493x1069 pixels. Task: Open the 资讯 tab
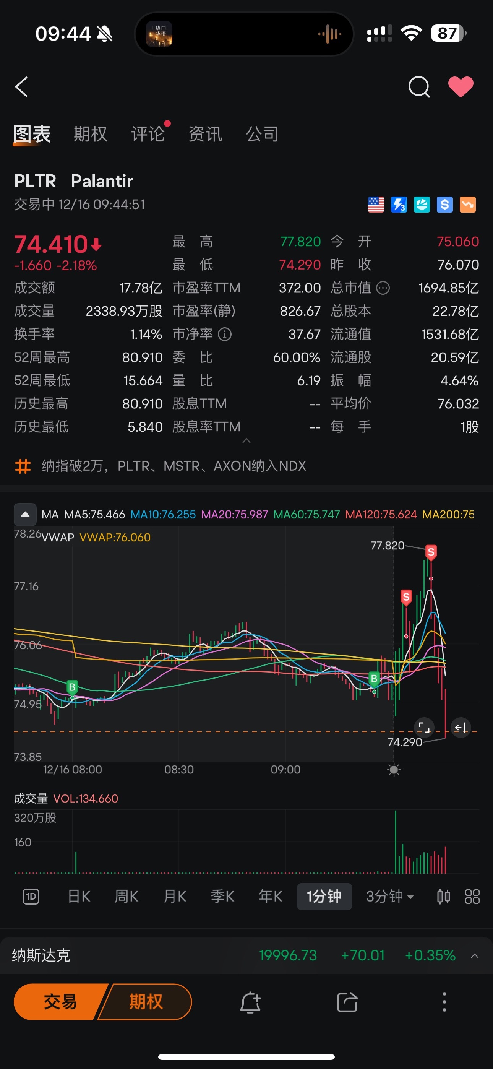(x=205, y=134)
